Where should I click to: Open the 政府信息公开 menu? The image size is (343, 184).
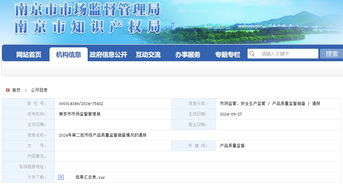[108, 55]
